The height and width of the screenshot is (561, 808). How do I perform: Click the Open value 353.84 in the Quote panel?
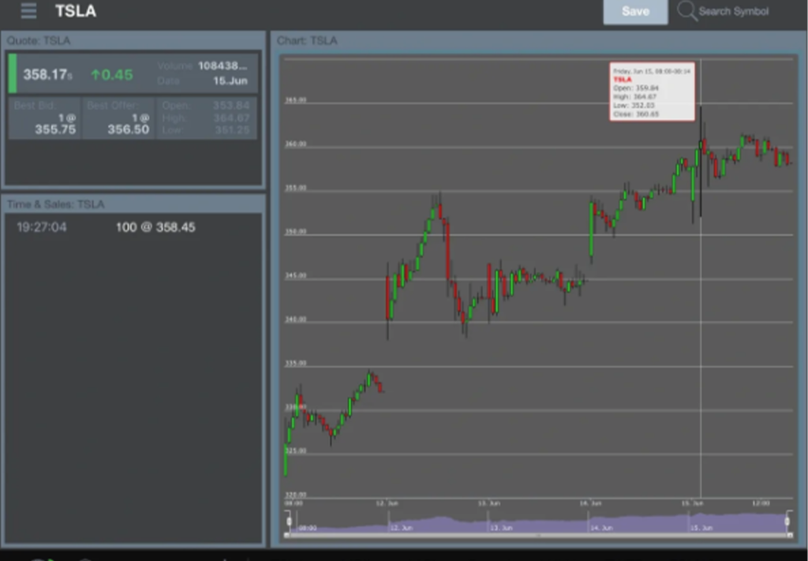(x=231, y=106)
